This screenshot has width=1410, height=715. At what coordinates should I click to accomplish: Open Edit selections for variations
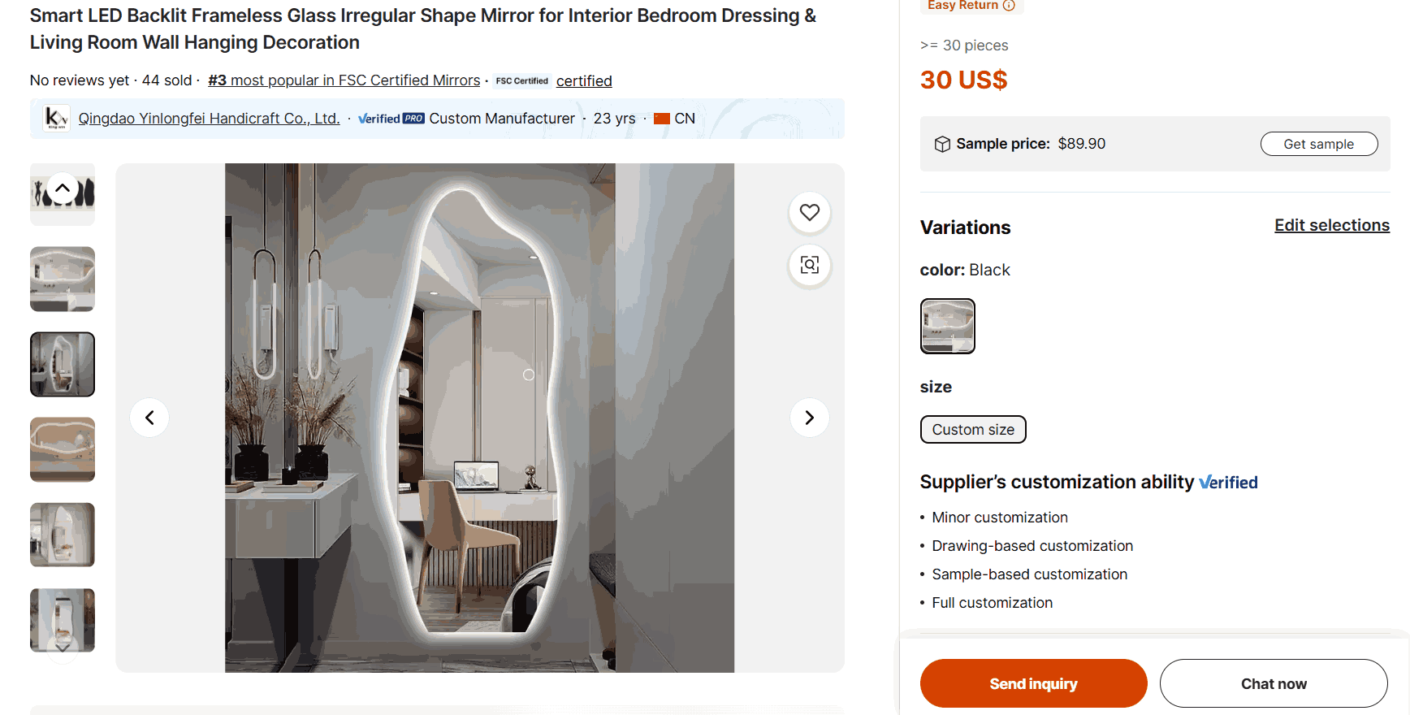point(1332,225)
